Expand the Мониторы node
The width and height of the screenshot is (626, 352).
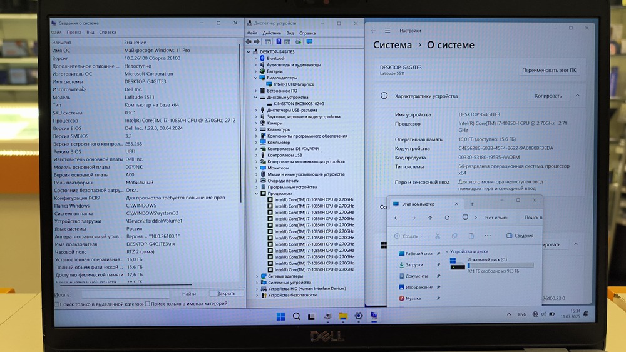click(x=256, y=168)
